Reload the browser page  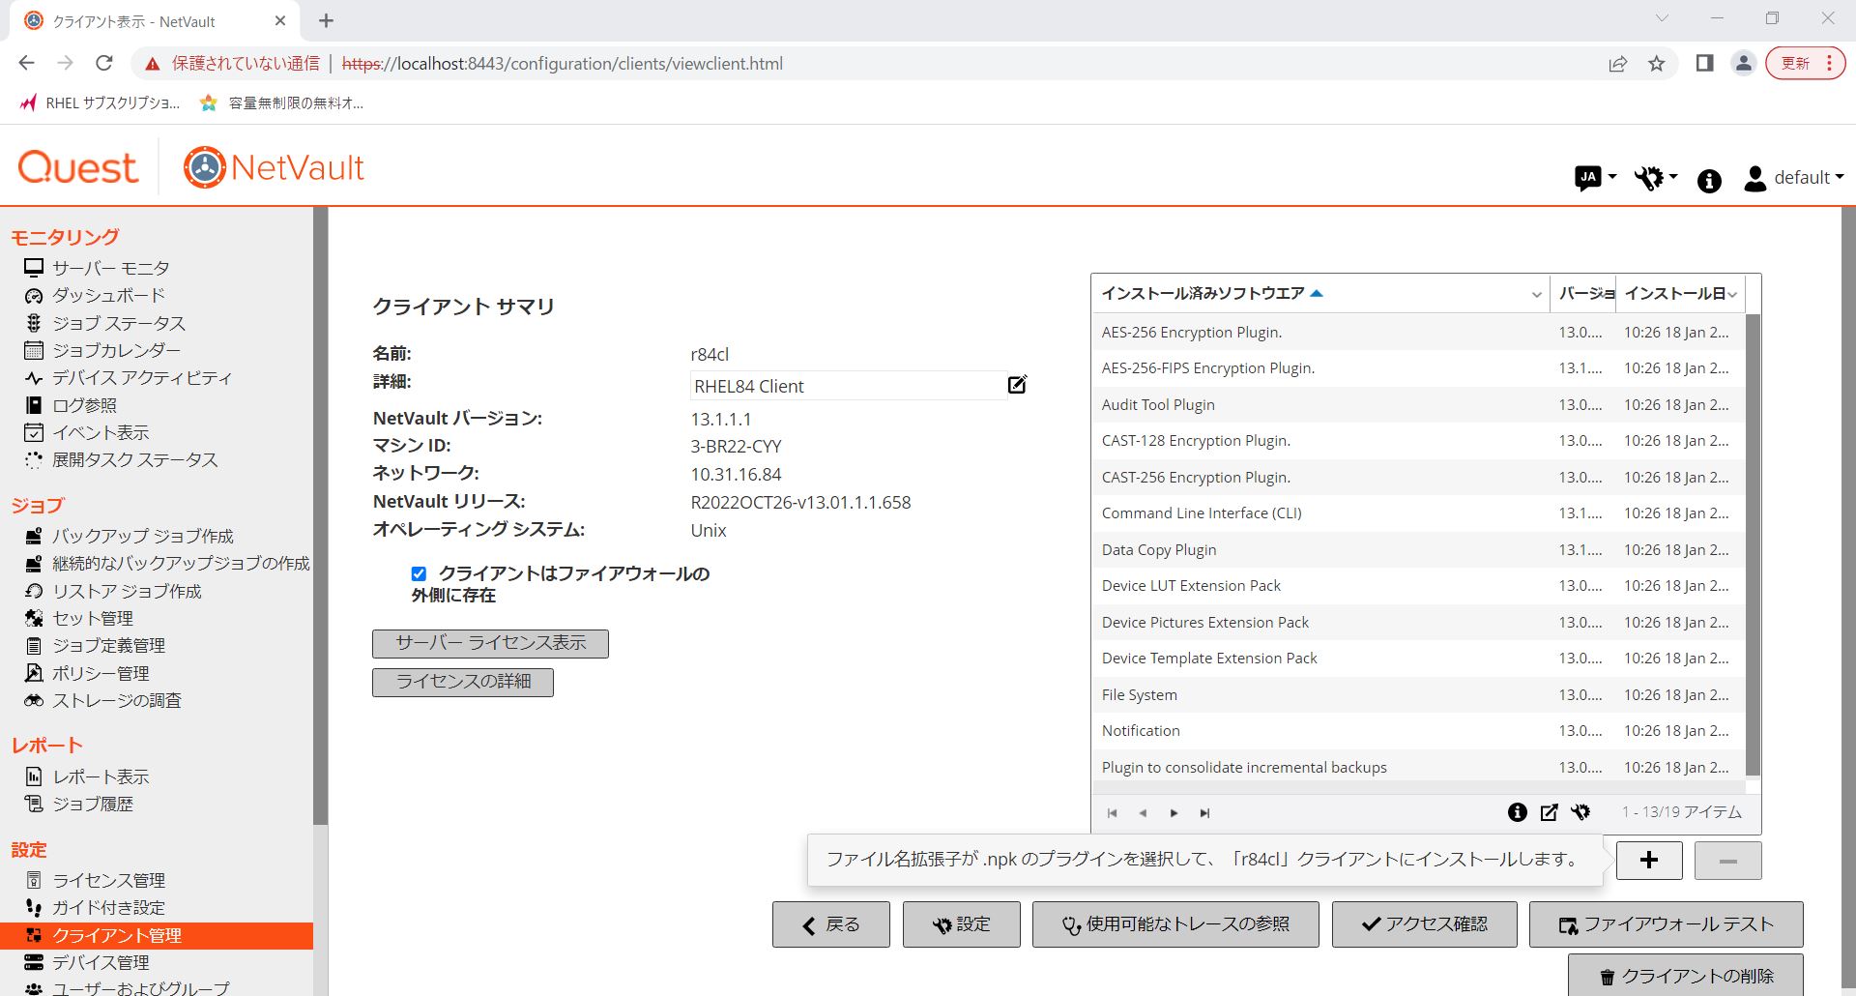104,63
